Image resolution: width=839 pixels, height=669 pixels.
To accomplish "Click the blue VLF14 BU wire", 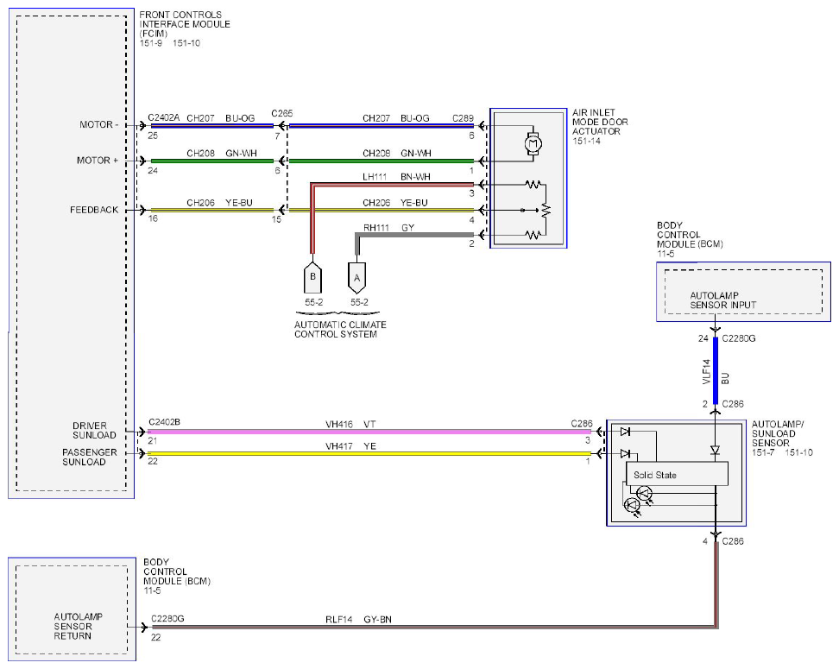I will click(x=716, y=370).
